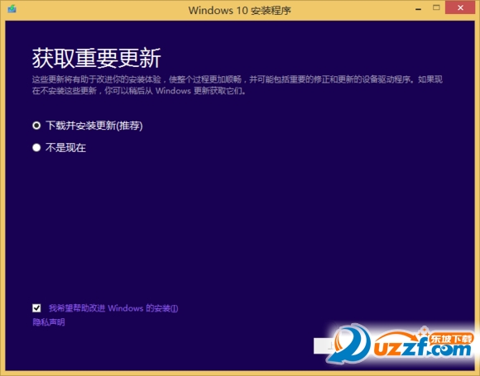Select the 下载并安装更新(推荐) radio button

point(36,126)
